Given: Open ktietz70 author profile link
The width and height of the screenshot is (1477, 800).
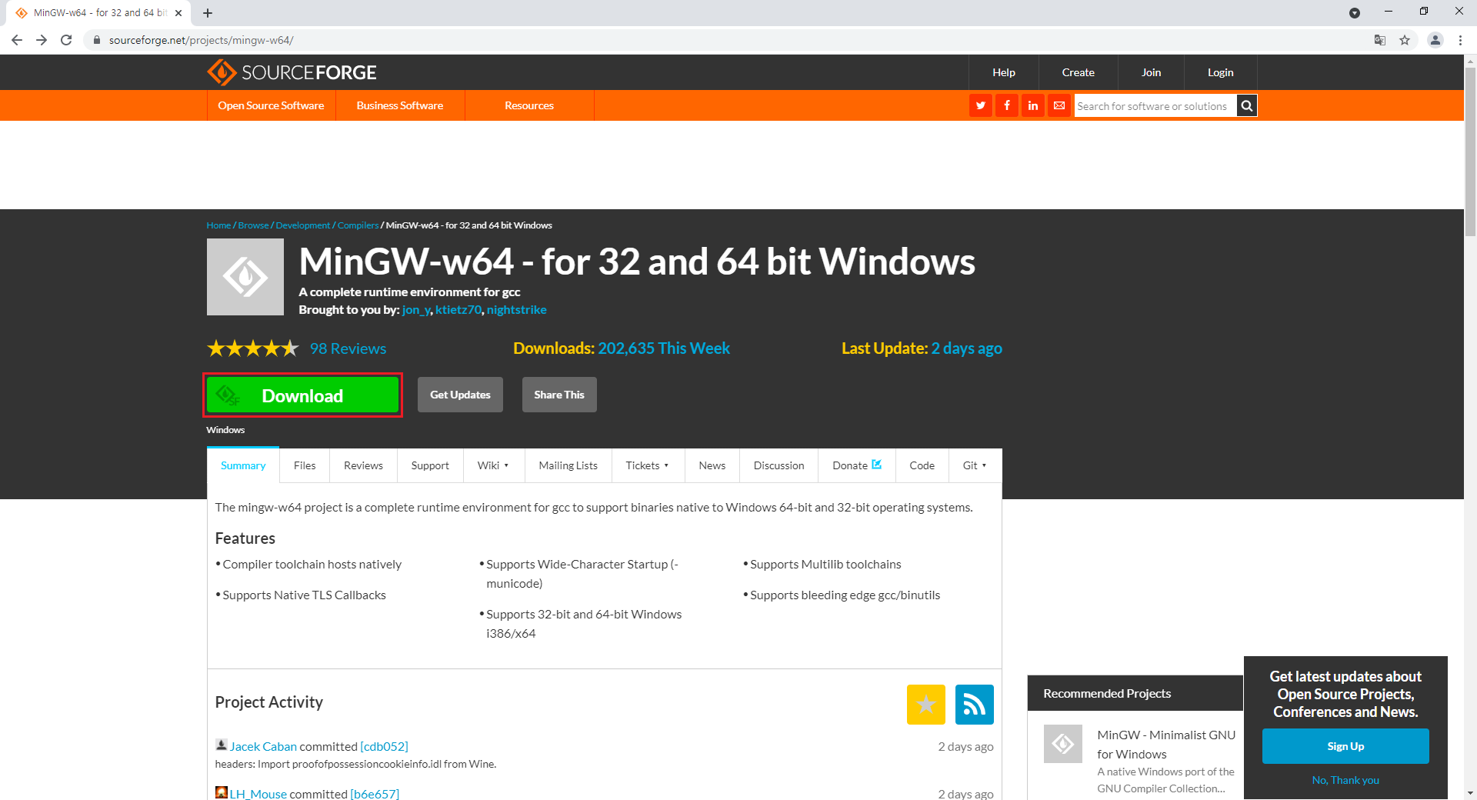Looking at the screenshot, I should (458, 310).
